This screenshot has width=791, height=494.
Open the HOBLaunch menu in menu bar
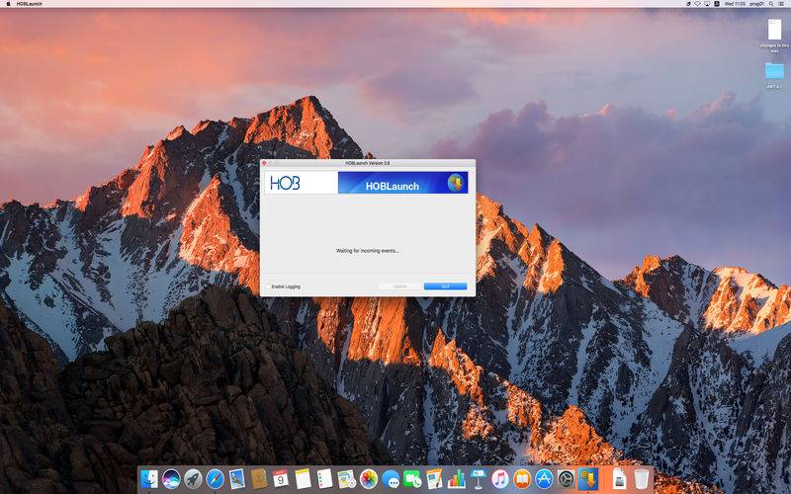30,4
